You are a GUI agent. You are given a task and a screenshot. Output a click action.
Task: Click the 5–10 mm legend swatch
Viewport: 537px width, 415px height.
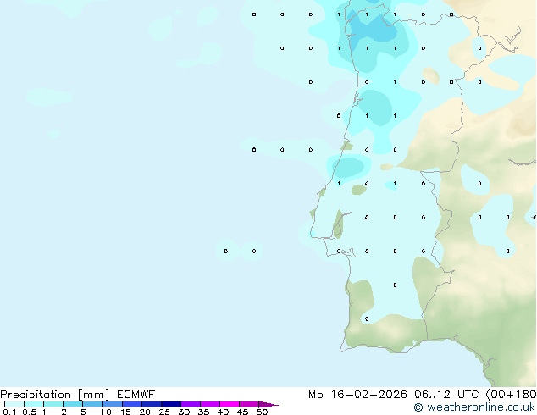[92, 404]
